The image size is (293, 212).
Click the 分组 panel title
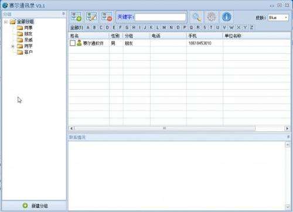click(7, 14)
